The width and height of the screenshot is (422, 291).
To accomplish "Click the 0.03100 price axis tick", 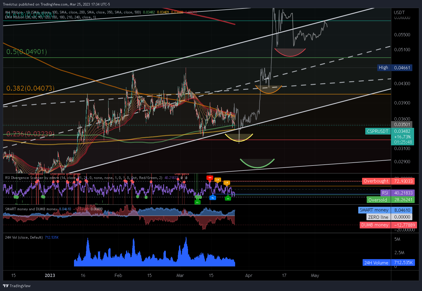I will (402, 148).
